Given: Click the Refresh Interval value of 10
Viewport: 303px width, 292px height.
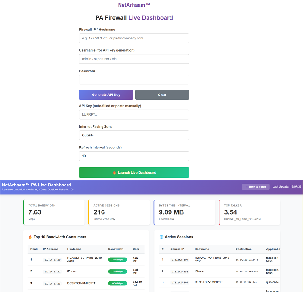Looking at the screenshot, I should (134, 156).
